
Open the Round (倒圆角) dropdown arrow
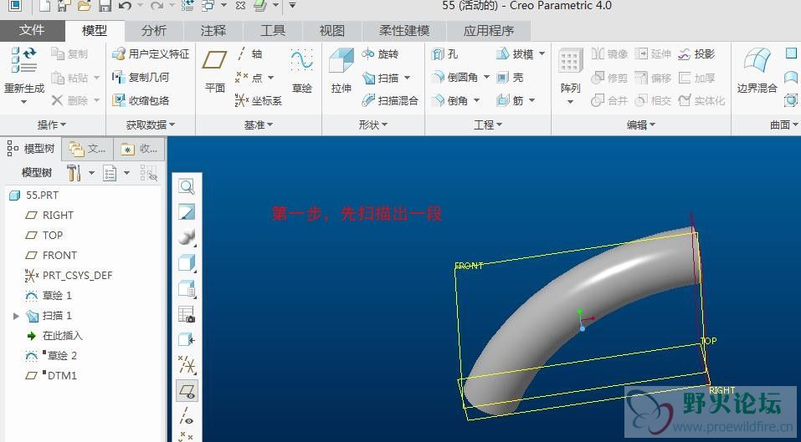point(486,78)
